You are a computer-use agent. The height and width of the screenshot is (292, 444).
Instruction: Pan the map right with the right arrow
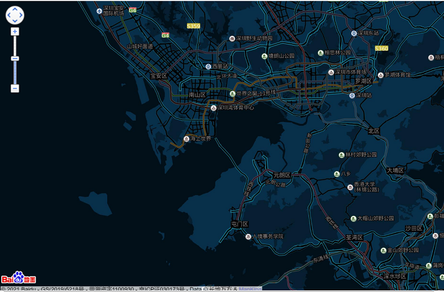(x=22, y=15)
